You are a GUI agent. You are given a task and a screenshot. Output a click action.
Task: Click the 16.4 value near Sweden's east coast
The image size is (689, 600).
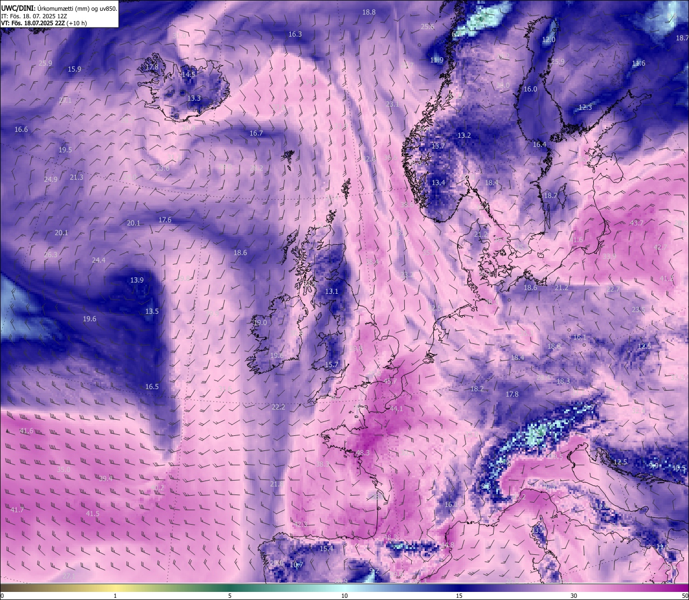coord(539,145)
